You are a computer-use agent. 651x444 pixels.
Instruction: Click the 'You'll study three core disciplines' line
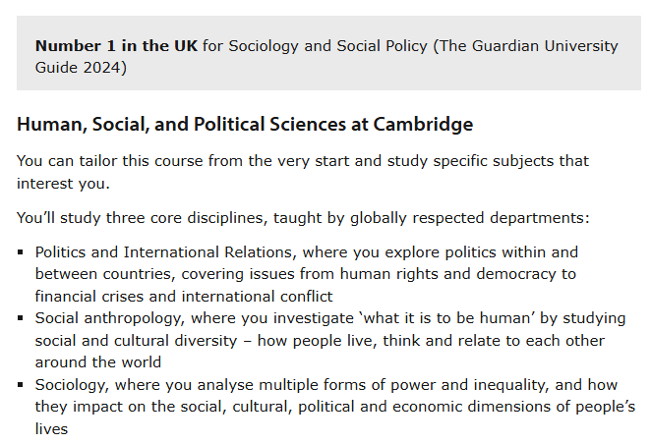tap(303, 218)
